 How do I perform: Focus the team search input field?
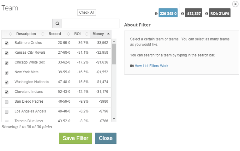pos(91,23)
